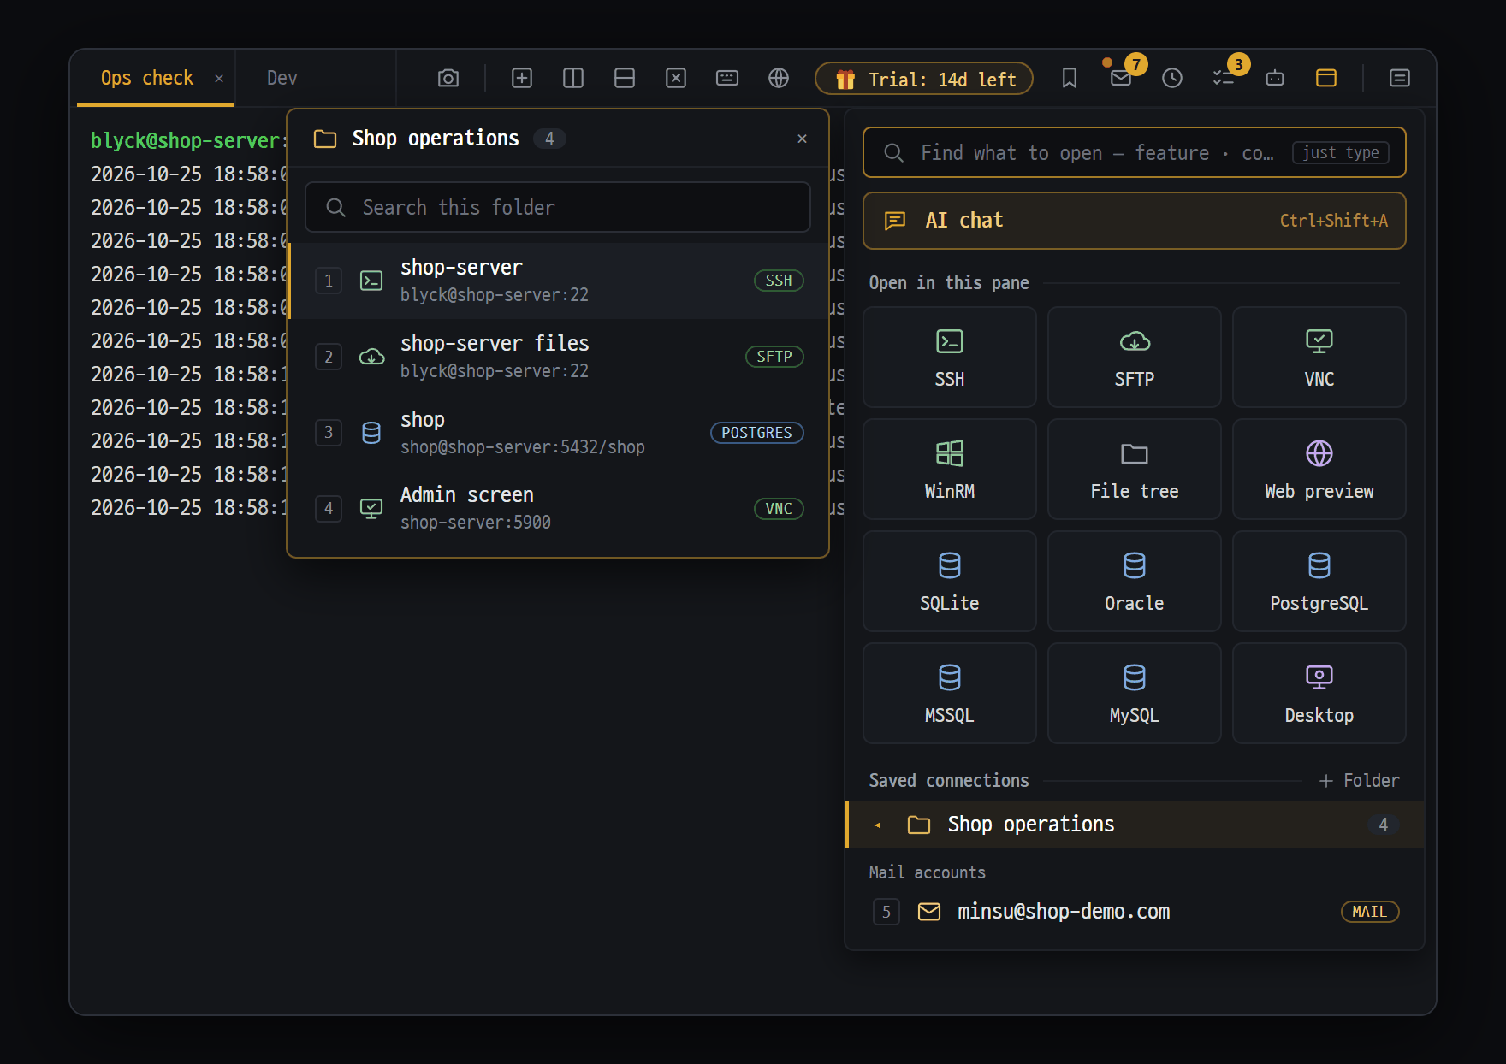Open the File tree tile
The image size is (1506, 1064).
[1135, 470]
